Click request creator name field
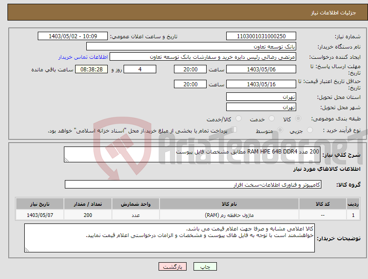 (x=203, y=57)
